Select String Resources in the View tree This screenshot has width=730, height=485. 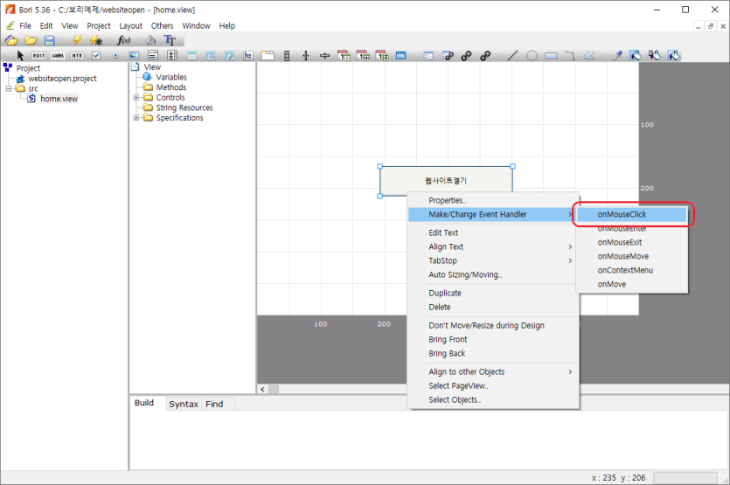point(184,107)
